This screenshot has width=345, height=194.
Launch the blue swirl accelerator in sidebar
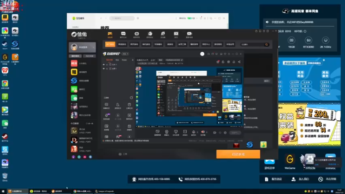(74, 81)
